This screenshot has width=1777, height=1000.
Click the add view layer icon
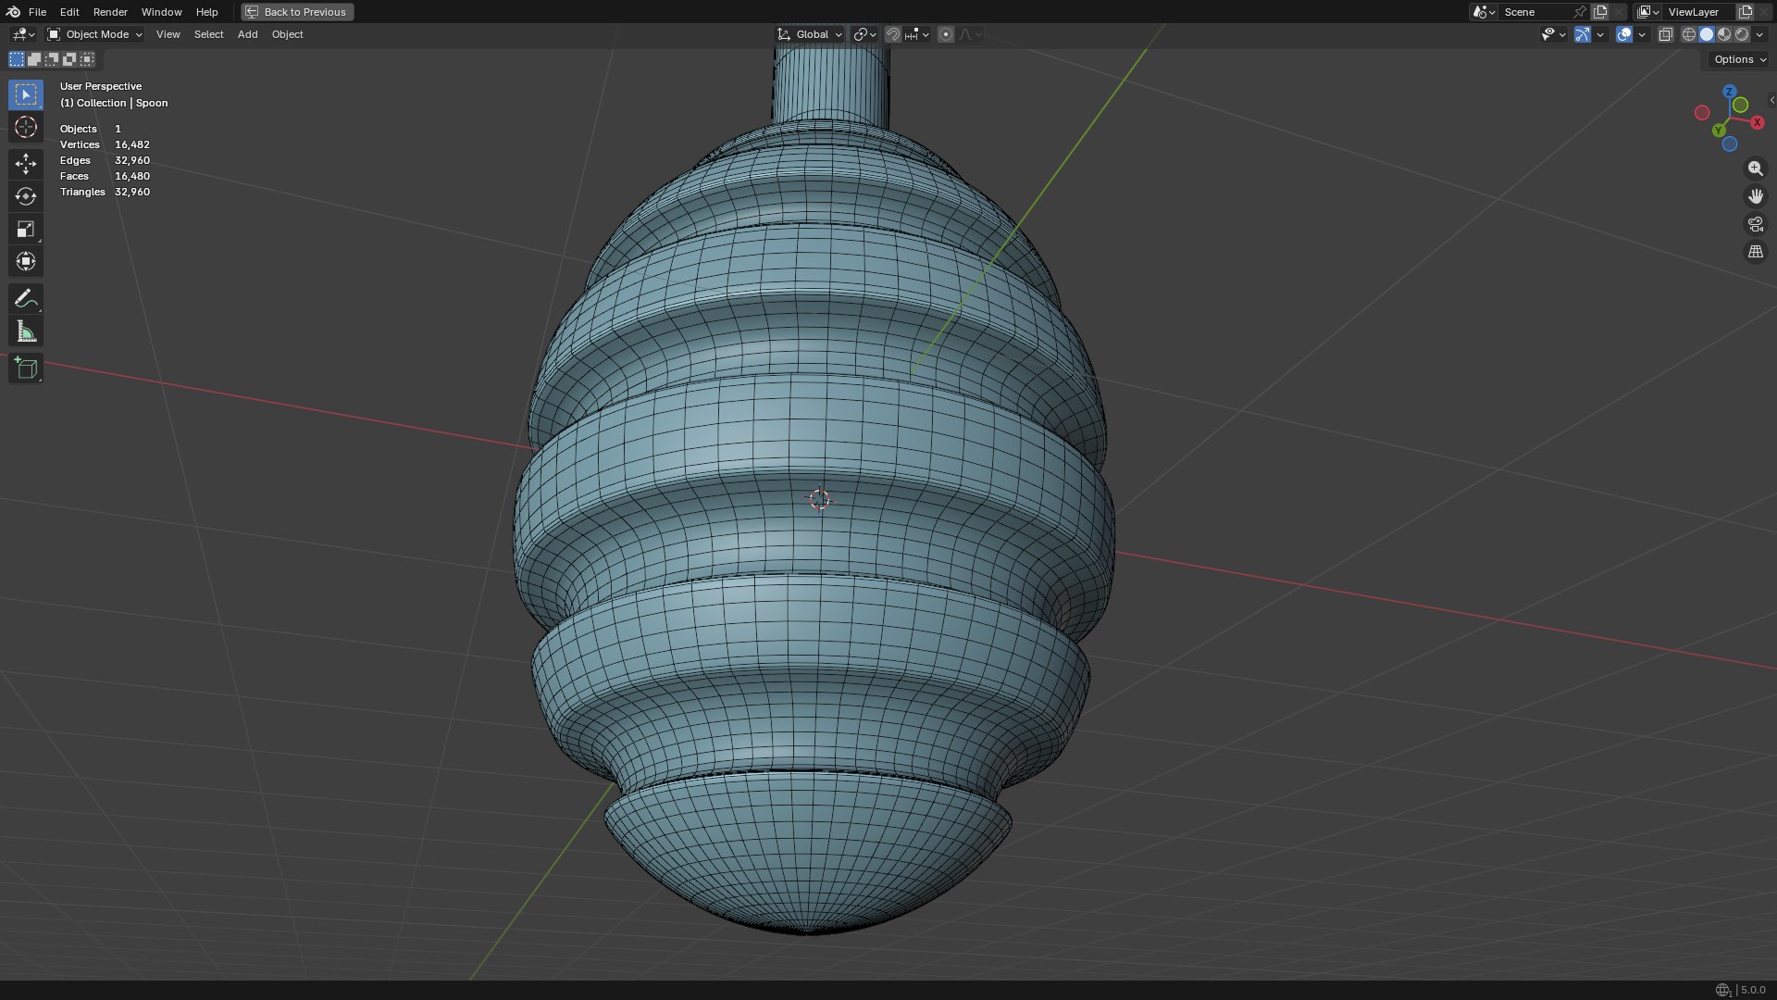(x=1746, y=12)
